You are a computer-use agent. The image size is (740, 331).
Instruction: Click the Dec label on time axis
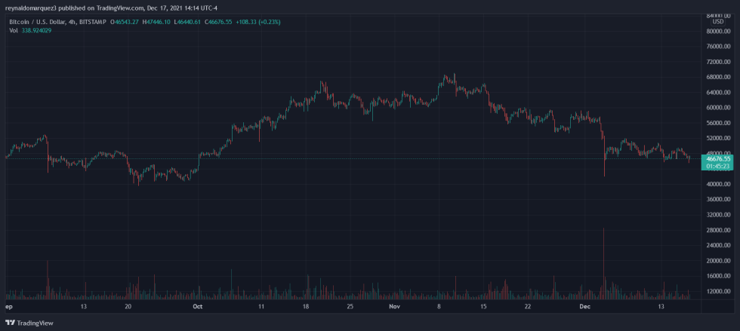(x=584, y=306)
